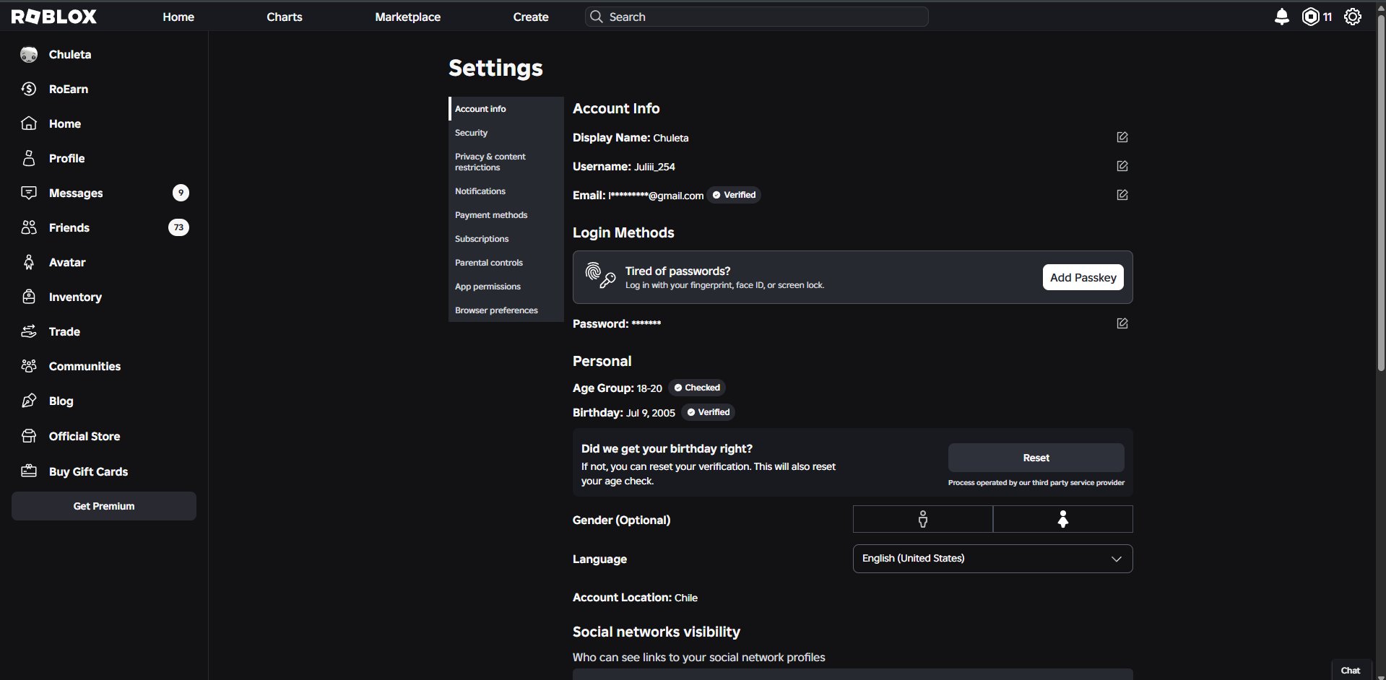Open the settings gear menu
Viewport: 1386px width, 680px height.
[x=1352, y=17]
